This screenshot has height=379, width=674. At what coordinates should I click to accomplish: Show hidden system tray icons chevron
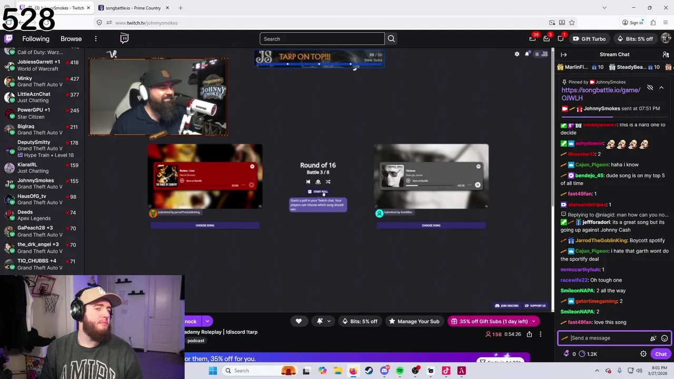click(597, 371)
